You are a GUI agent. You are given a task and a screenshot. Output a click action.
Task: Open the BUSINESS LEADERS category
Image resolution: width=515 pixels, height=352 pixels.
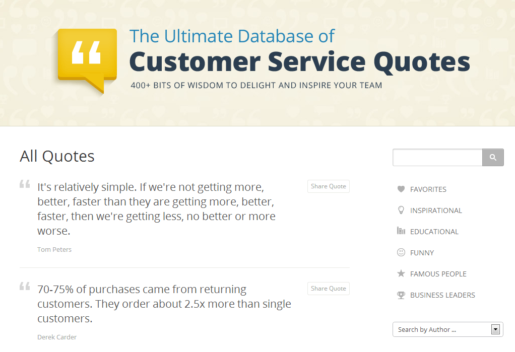coord(442,295)
